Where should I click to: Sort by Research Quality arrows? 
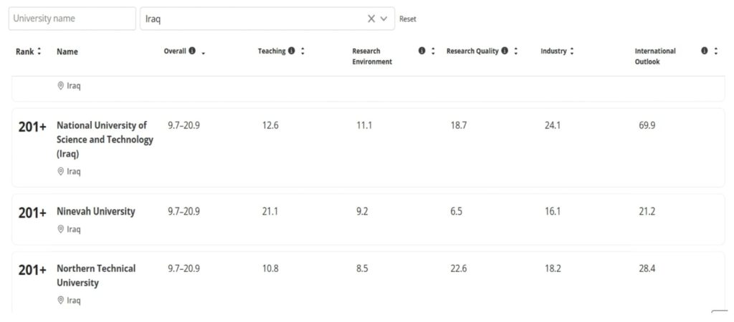(516, 52)
